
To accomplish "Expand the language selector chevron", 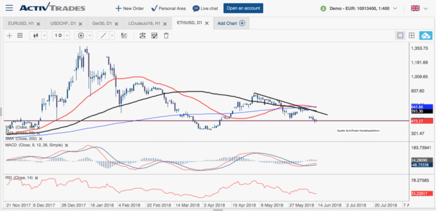I will (426, 8).
